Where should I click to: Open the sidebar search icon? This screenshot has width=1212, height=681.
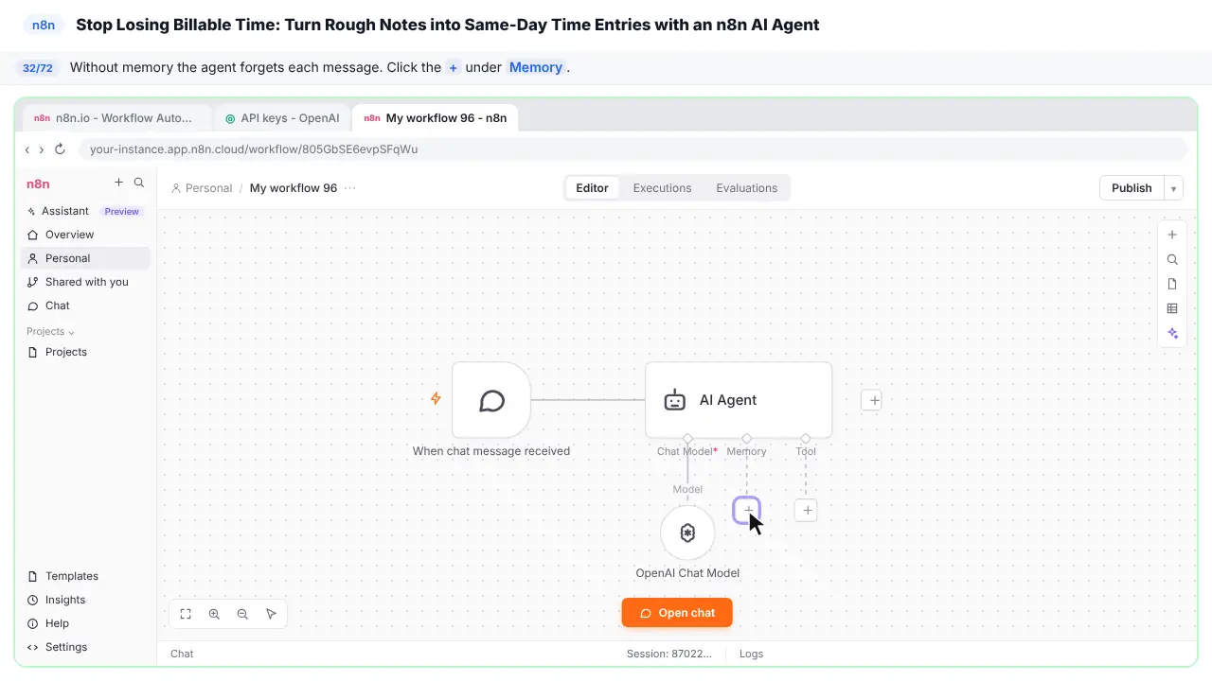pos(139,183)
